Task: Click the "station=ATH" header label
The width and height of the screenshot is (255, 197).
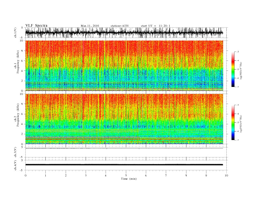Action: click(x=119, y=26)
